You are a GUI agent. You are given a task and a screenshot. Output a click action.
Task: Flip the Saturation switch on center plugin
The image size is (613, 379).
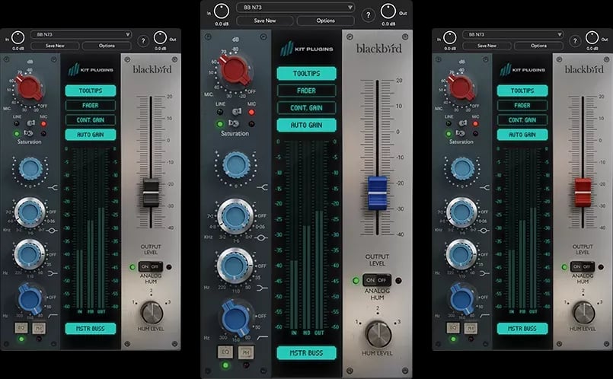(233, 123)
